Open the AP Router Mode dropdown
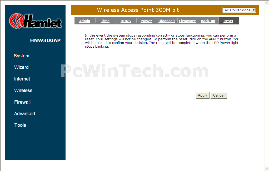The width and height of the screenshot is (269, 171). tap(239, 10)
